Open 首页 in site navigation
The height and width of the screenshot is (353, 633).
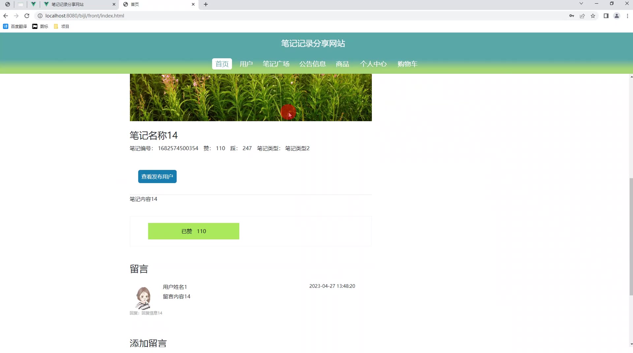[x=222, y=64]
